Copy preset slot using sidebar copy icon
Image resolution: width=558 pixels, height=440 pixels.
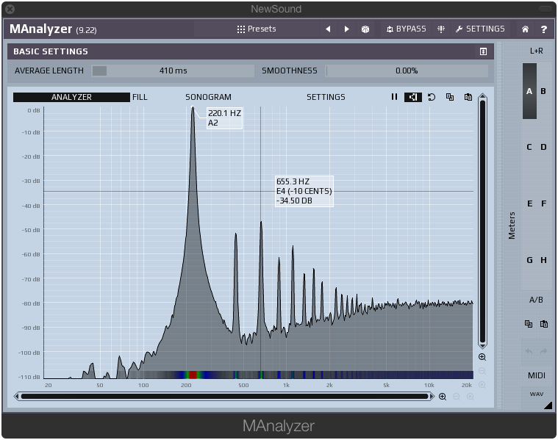coord(529,324)
